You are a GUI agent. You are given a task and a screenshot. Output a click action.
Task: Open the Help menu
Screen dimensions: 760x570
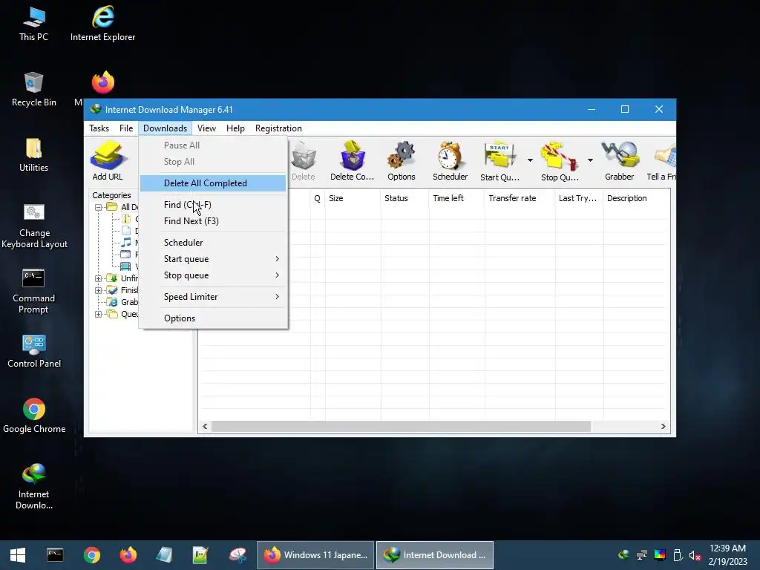click(235, 128)
